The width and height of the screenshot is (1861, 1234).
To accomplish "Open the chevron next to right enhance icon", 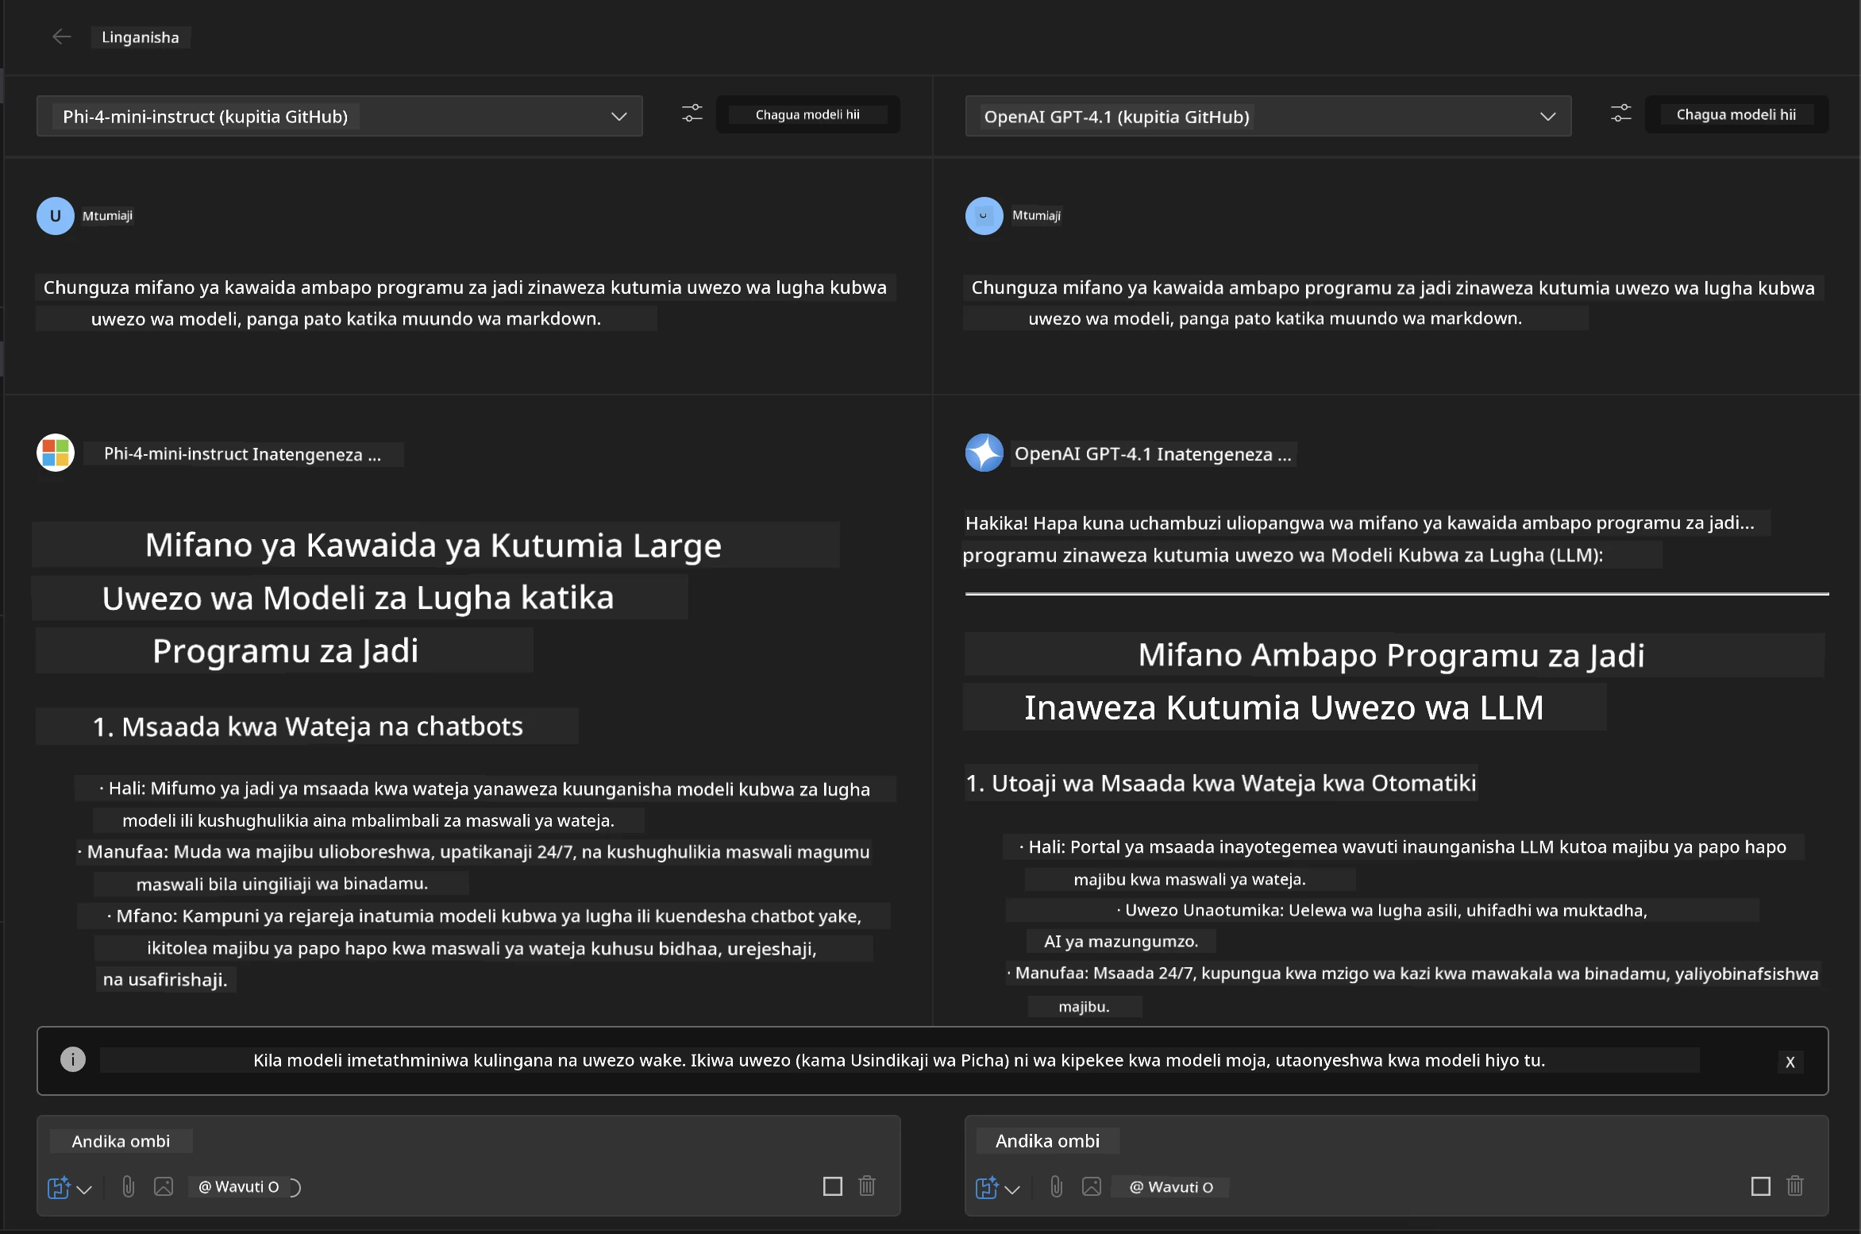I will (x=1012, y=1189).
